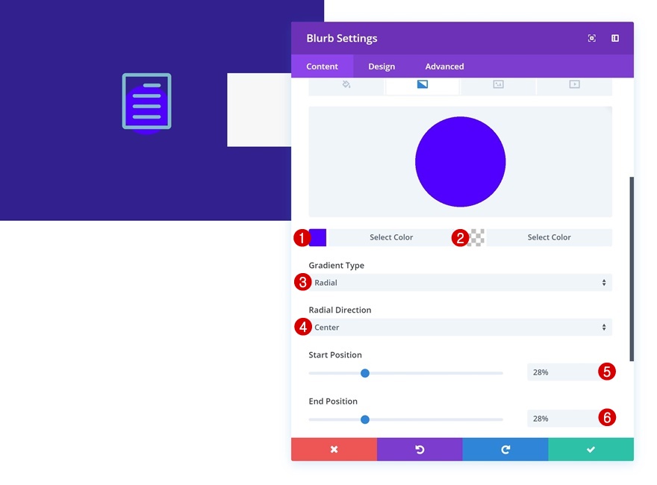Switch to the Design tab

pyautogui.click(x=382, y=66)
